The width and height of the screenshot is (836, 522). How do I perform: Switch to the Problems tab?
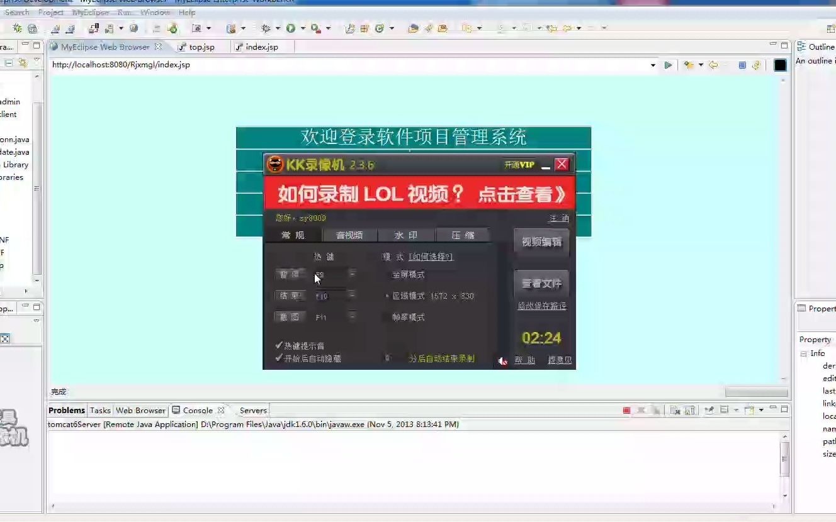click(x=67, y=410)
